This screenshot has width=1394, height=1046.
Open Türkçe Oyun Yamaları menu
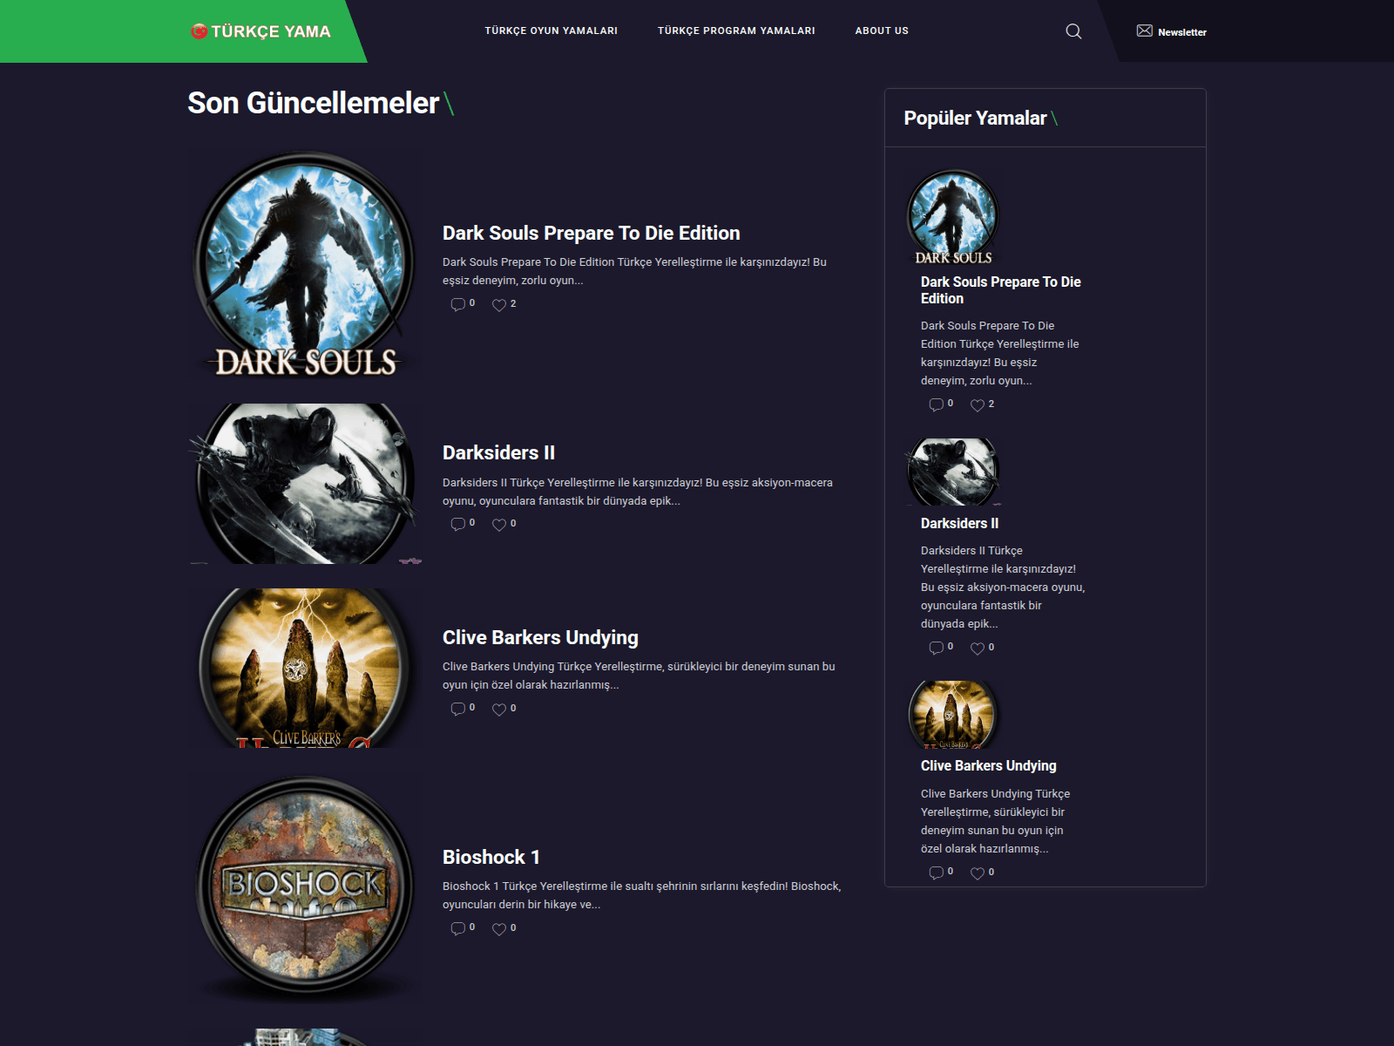551,31
